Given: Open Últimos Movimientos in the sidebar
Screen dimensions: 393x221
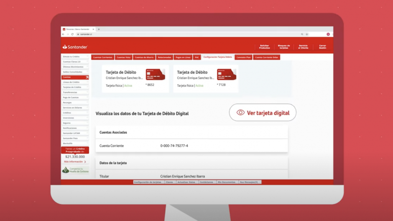Looking at the screenshot, I should click(x=75, y=67).
